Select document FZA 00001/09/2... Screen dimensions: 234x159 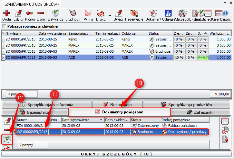(x=112, y=126)
